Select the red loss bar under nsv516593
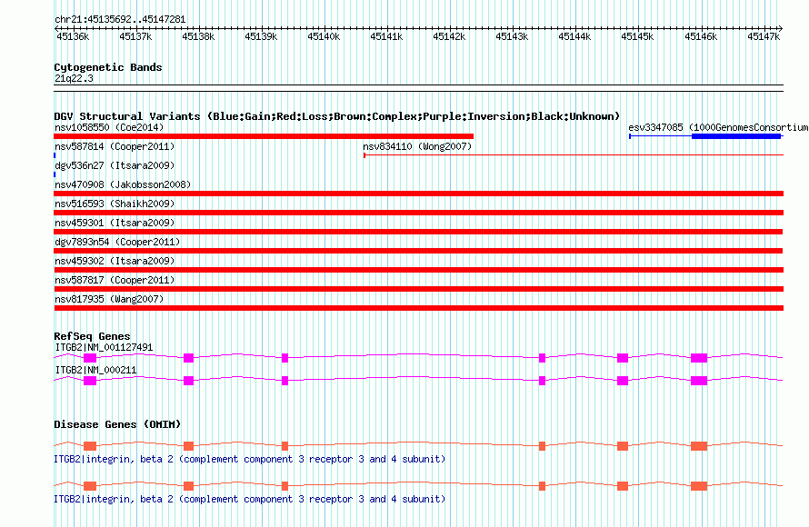The width and height of the screenshot is (809, 527). pos(418,213)
